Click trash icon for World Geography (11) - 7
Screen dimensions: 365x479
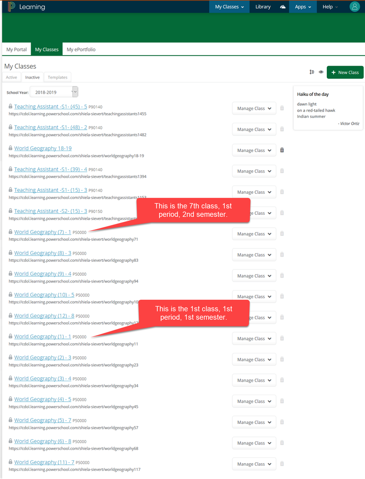pyautogui.click(x=282, y=464)
